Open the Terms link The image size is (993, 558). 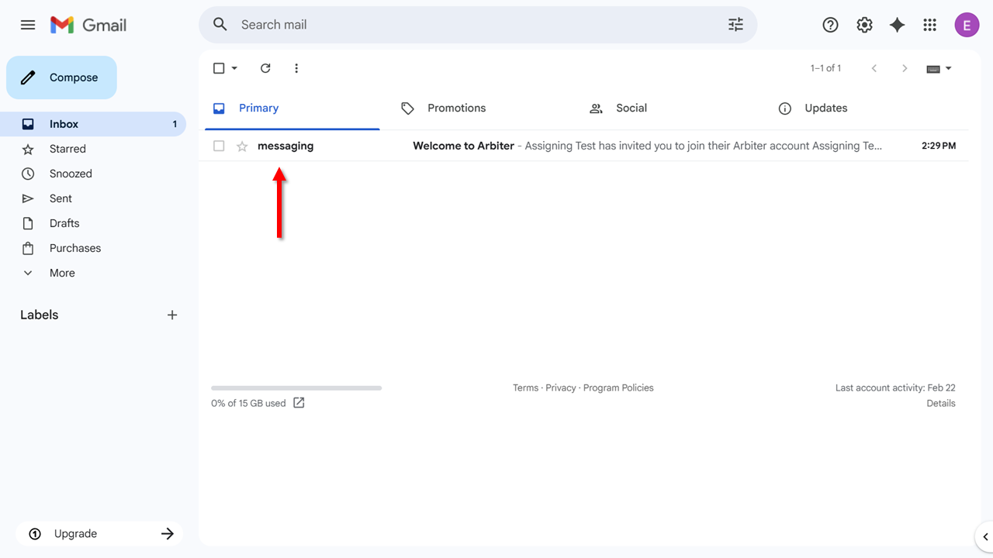coord(525,387)
